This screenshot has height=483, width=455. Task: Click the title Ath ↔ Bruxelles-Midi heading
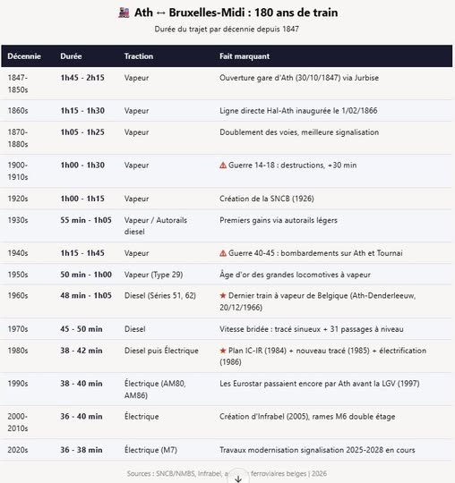(x=236, y=13)
